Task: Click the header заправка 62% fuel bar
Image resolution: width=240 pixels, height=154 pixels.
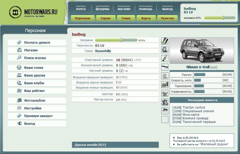Action: pyautogui.click(x=220, y=18)
